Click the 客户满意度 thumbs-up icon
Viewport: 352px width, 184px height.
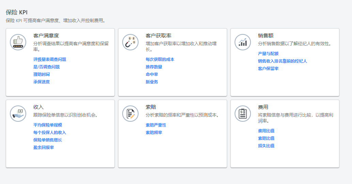click(x=18, y=42)
